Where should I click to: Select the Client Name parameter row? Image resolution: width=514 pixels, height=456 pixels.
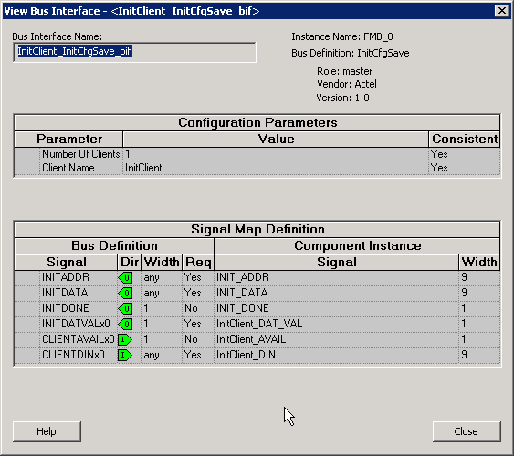(257, 168)
